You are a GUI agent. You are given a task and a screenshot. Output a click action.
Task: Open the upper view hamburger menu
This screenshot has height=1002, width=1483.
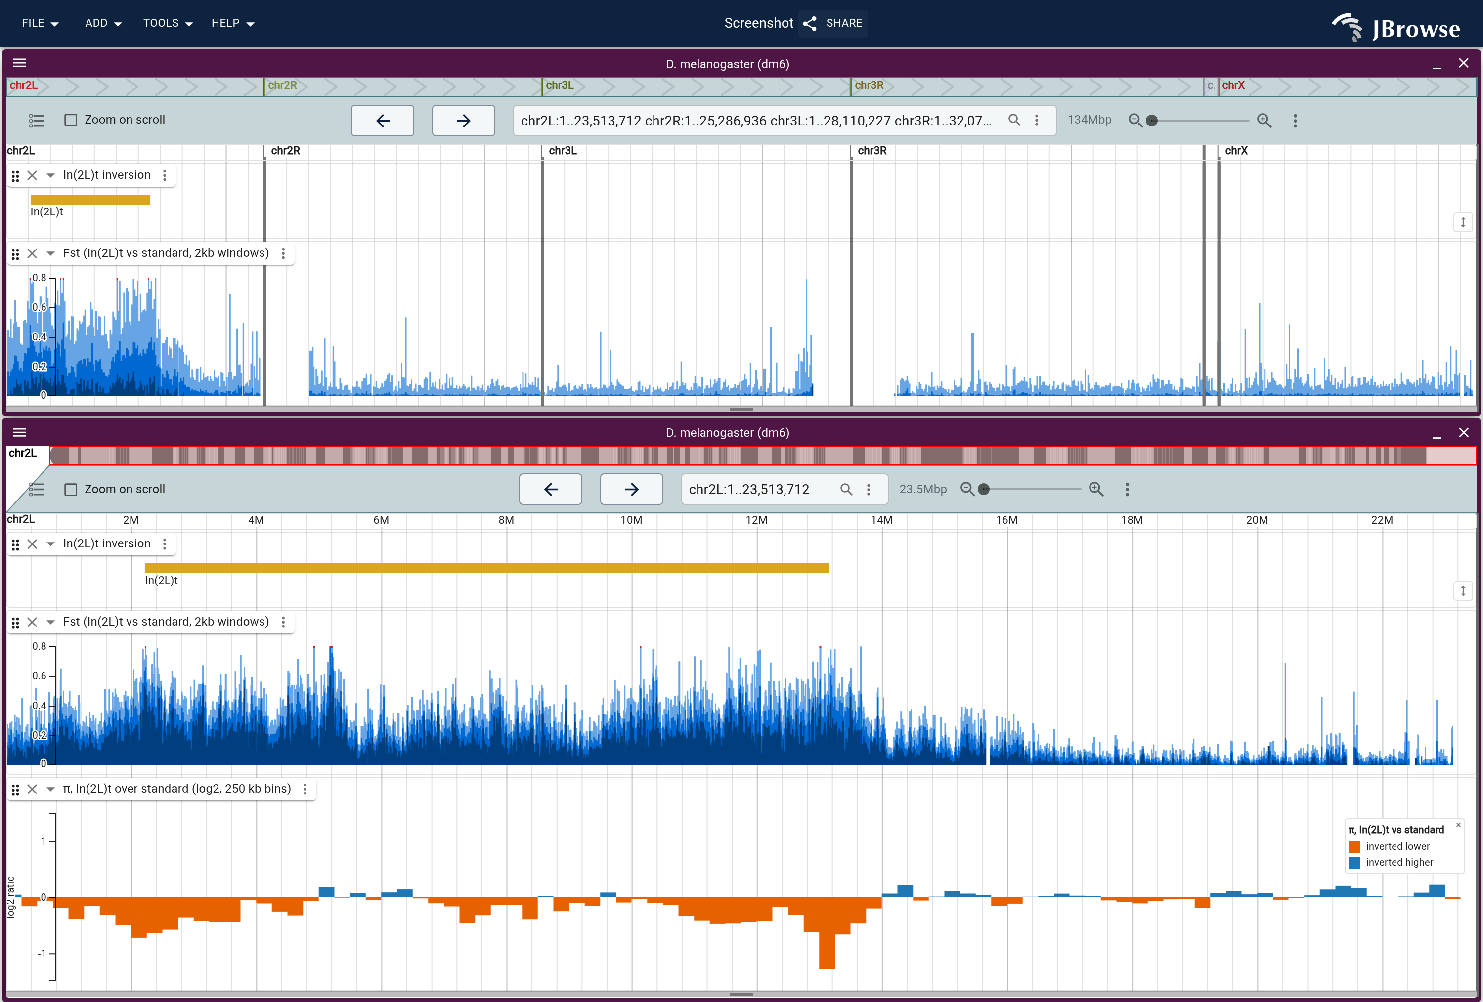[19, 63]
